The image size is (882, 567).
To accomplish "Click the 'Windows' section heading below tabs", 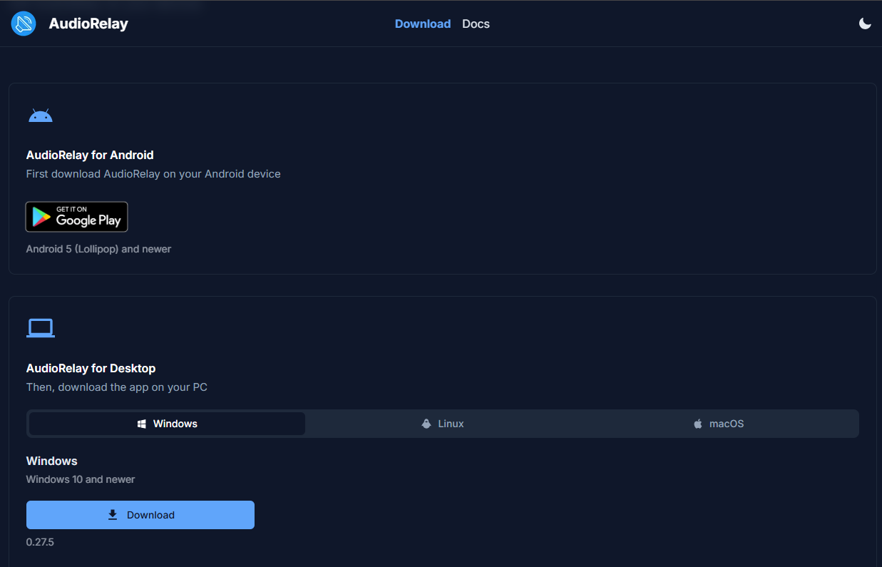I will (x=52, y=461).
